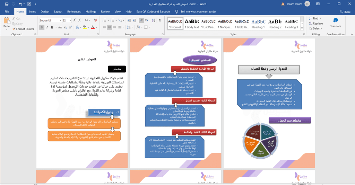Open borders dropdown
355x185 pixels.
(150, 27)
